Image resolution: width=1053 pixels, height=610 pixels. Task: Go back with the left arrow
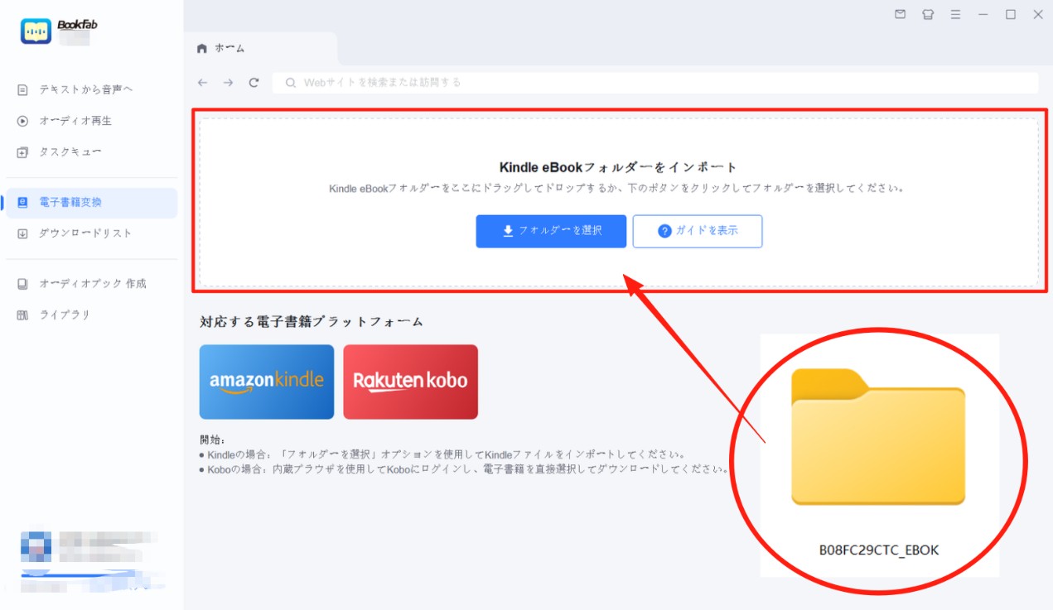pos(203,83)
